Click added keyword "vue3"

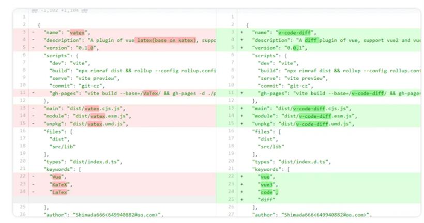[x=268, y=185]
